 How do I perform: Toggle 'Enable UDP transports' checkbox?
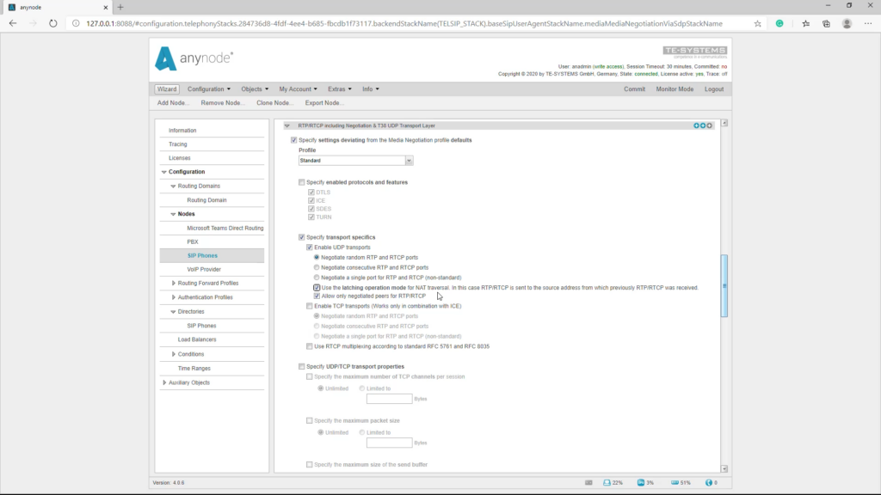[x=310, y=247]
